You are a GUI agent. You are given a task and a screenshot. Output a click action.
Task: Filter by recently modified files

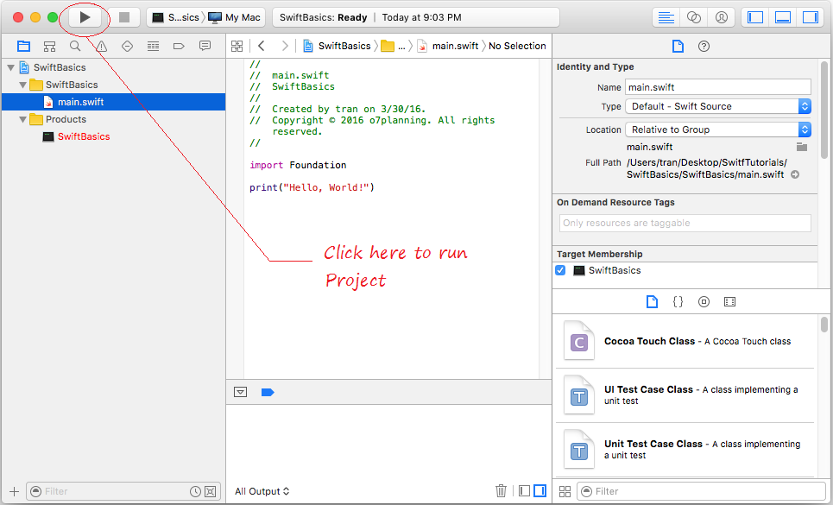(x=195, y=491)
